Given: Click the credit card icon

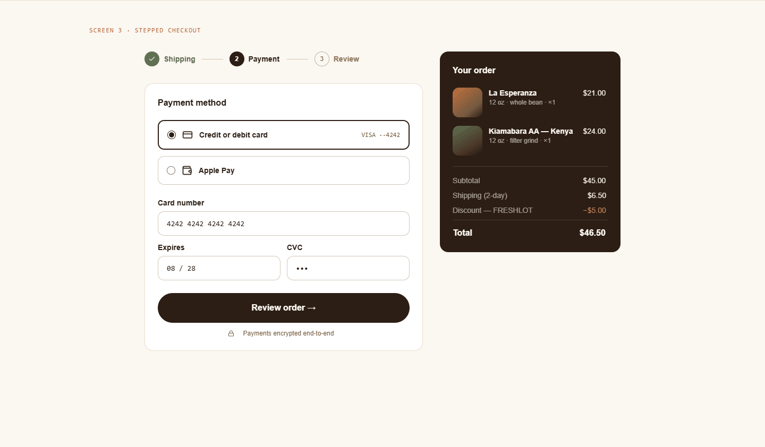Looking at the screenshot, I should [188, 135].
